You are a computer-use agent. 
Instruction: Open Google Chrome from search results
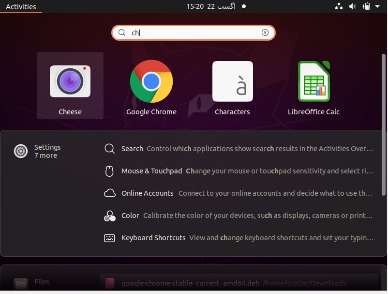tap(151, 81)
